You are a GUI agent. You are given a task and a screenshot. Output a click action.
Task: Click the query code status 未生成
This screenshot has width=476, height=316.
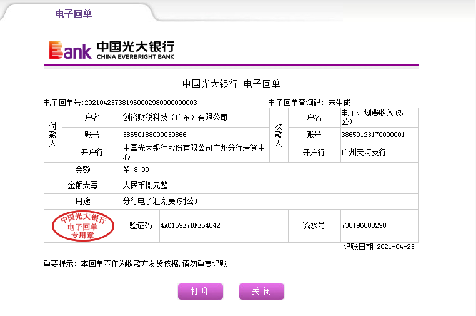339,103
